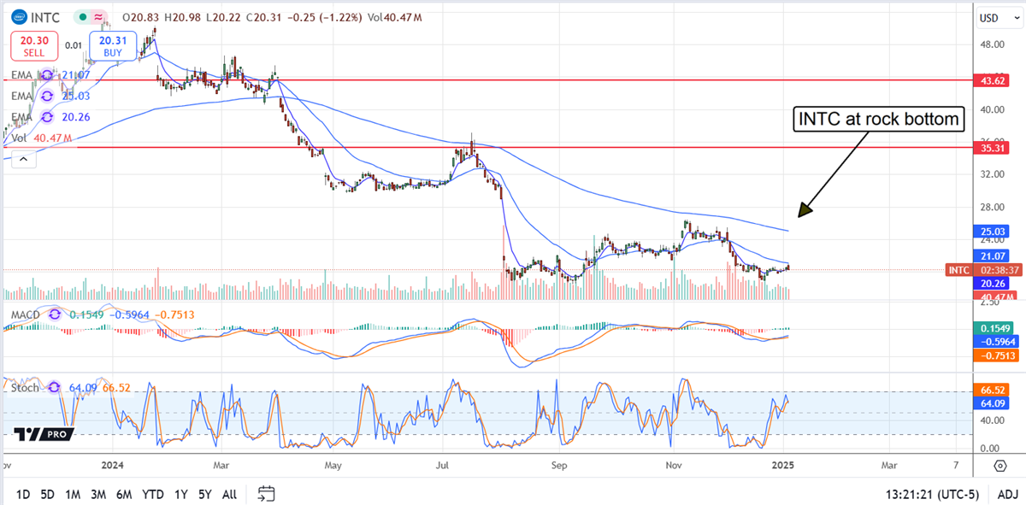Viewport: 1026px width, 505px height.
Task: Select the YTD range
Action: 153,494
